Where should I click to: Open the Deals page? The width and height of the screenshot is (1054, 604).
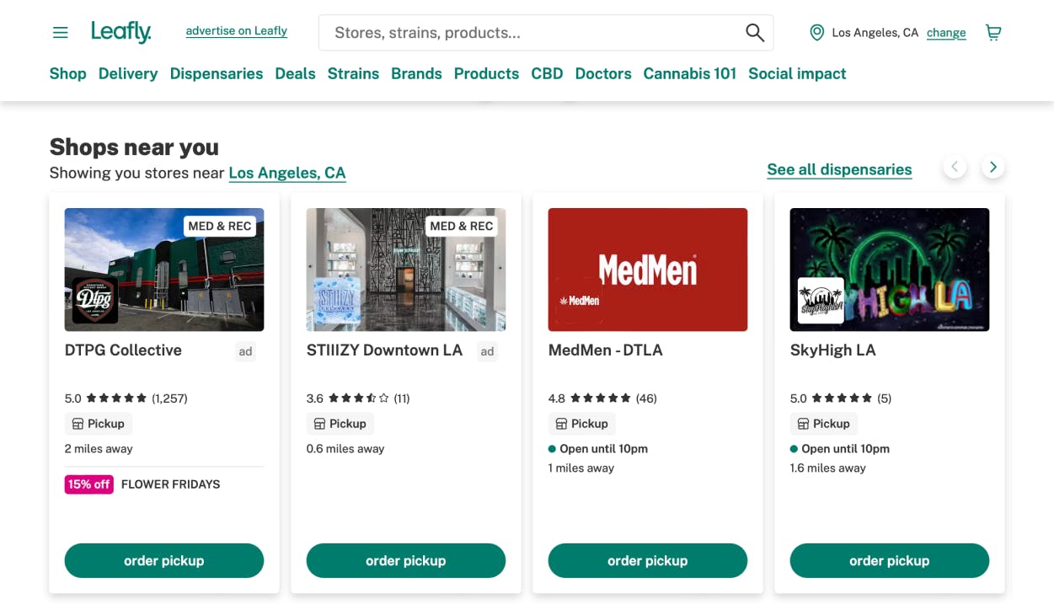point(295,73)
